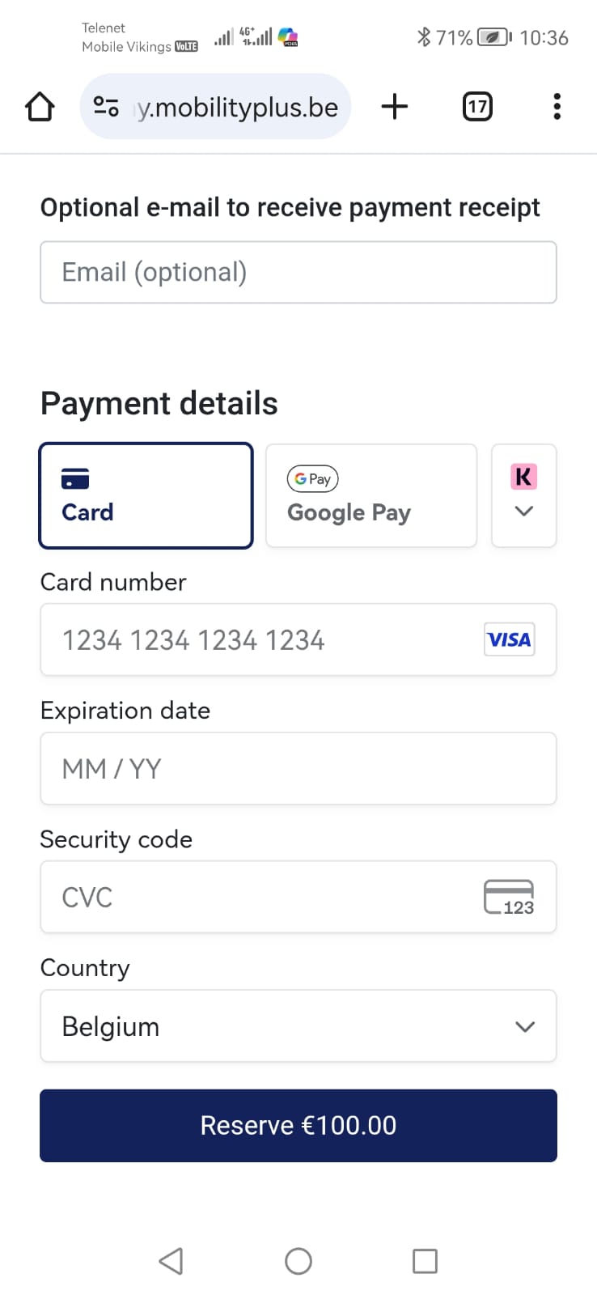Tap the Android back navigation button
Viewport: 597px width, 1295px height.
tap(171, 1260)
